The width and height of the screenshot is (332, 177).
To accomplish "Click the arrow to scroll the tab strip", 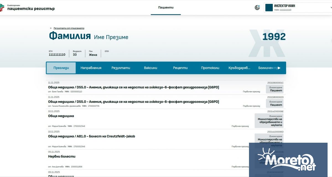I will (x=279, y=67).
